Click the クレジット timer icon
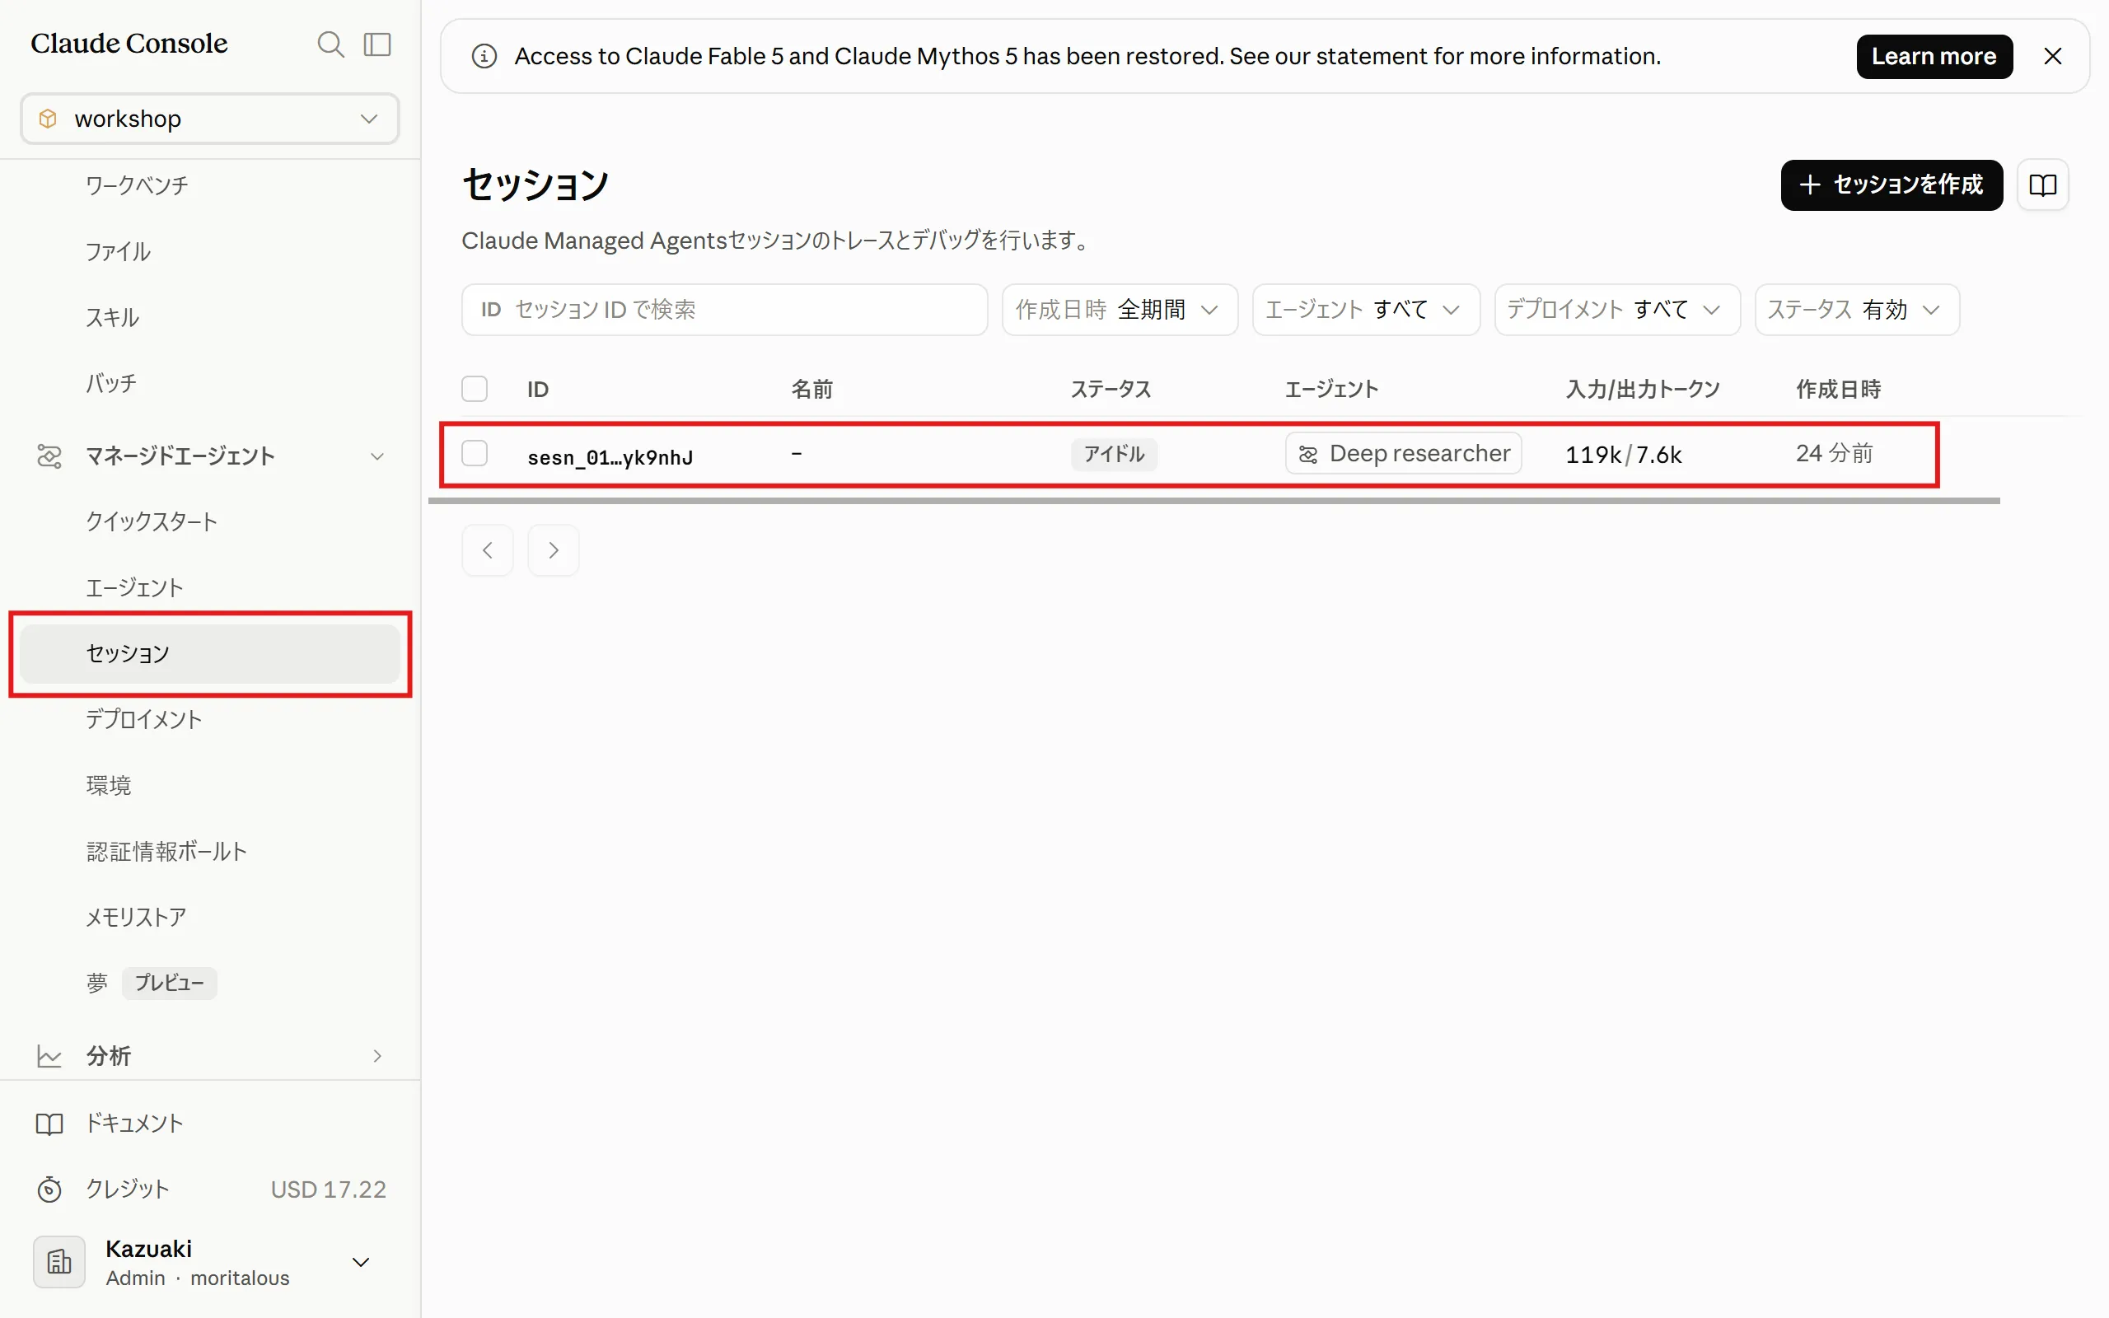 [49, 1189]
